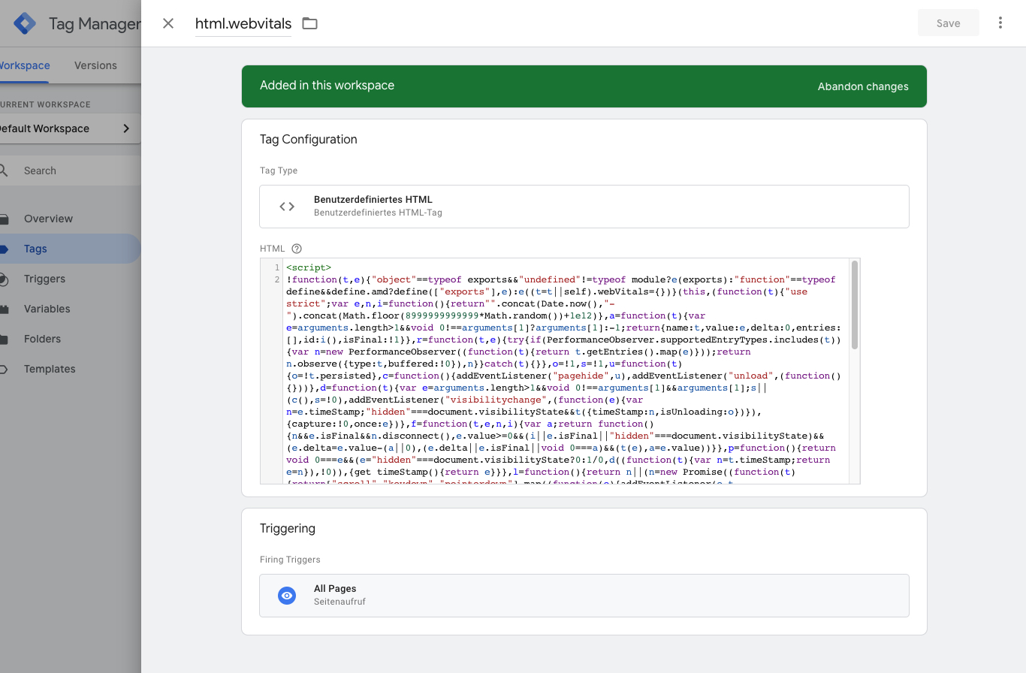
Task: Open the three-dot more options menu
Action: coord(1000,23)
